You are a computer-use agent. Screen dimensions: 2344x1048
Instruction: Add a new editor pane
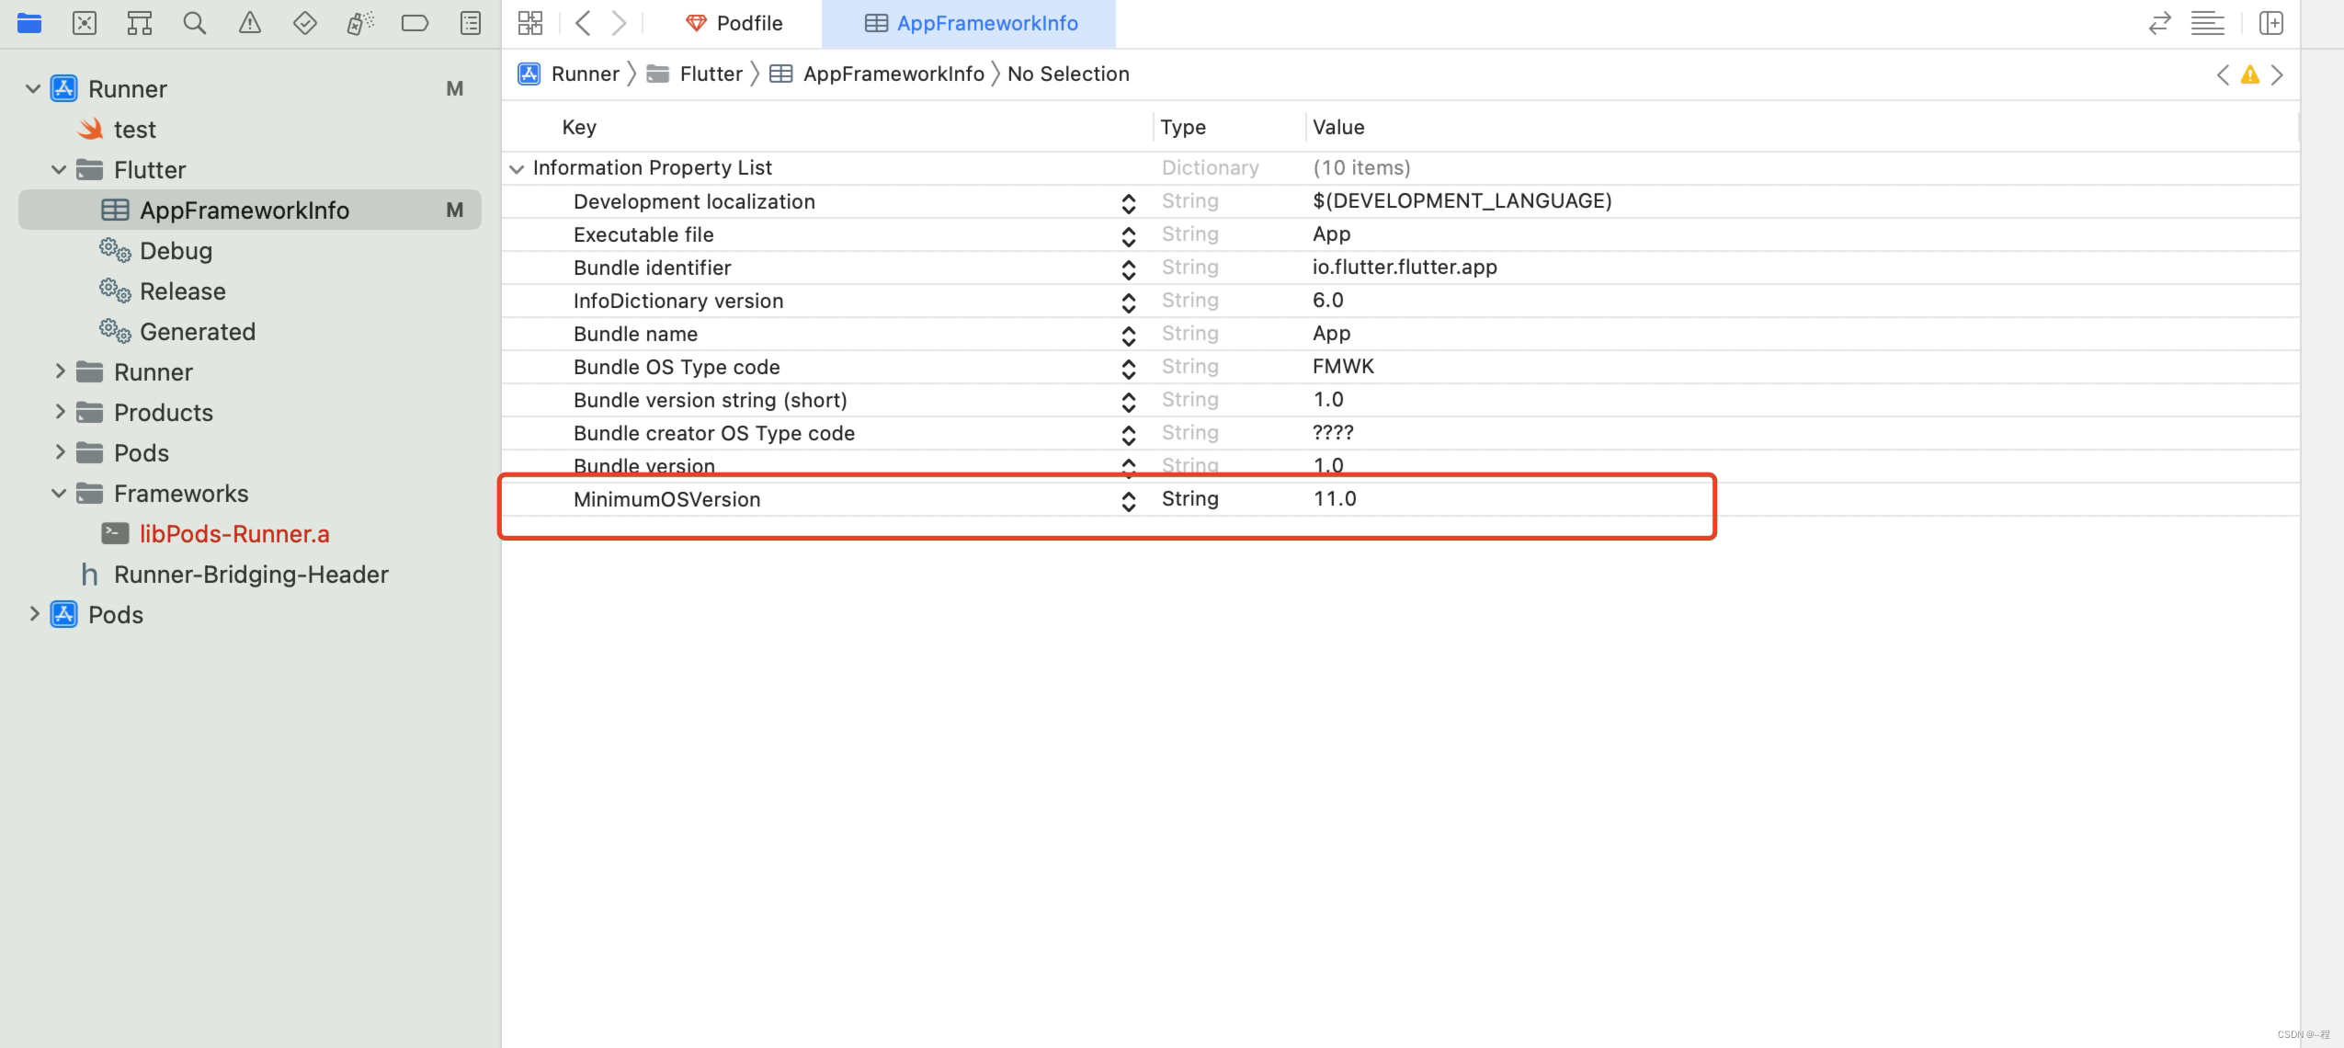(x=2272, y=22)
